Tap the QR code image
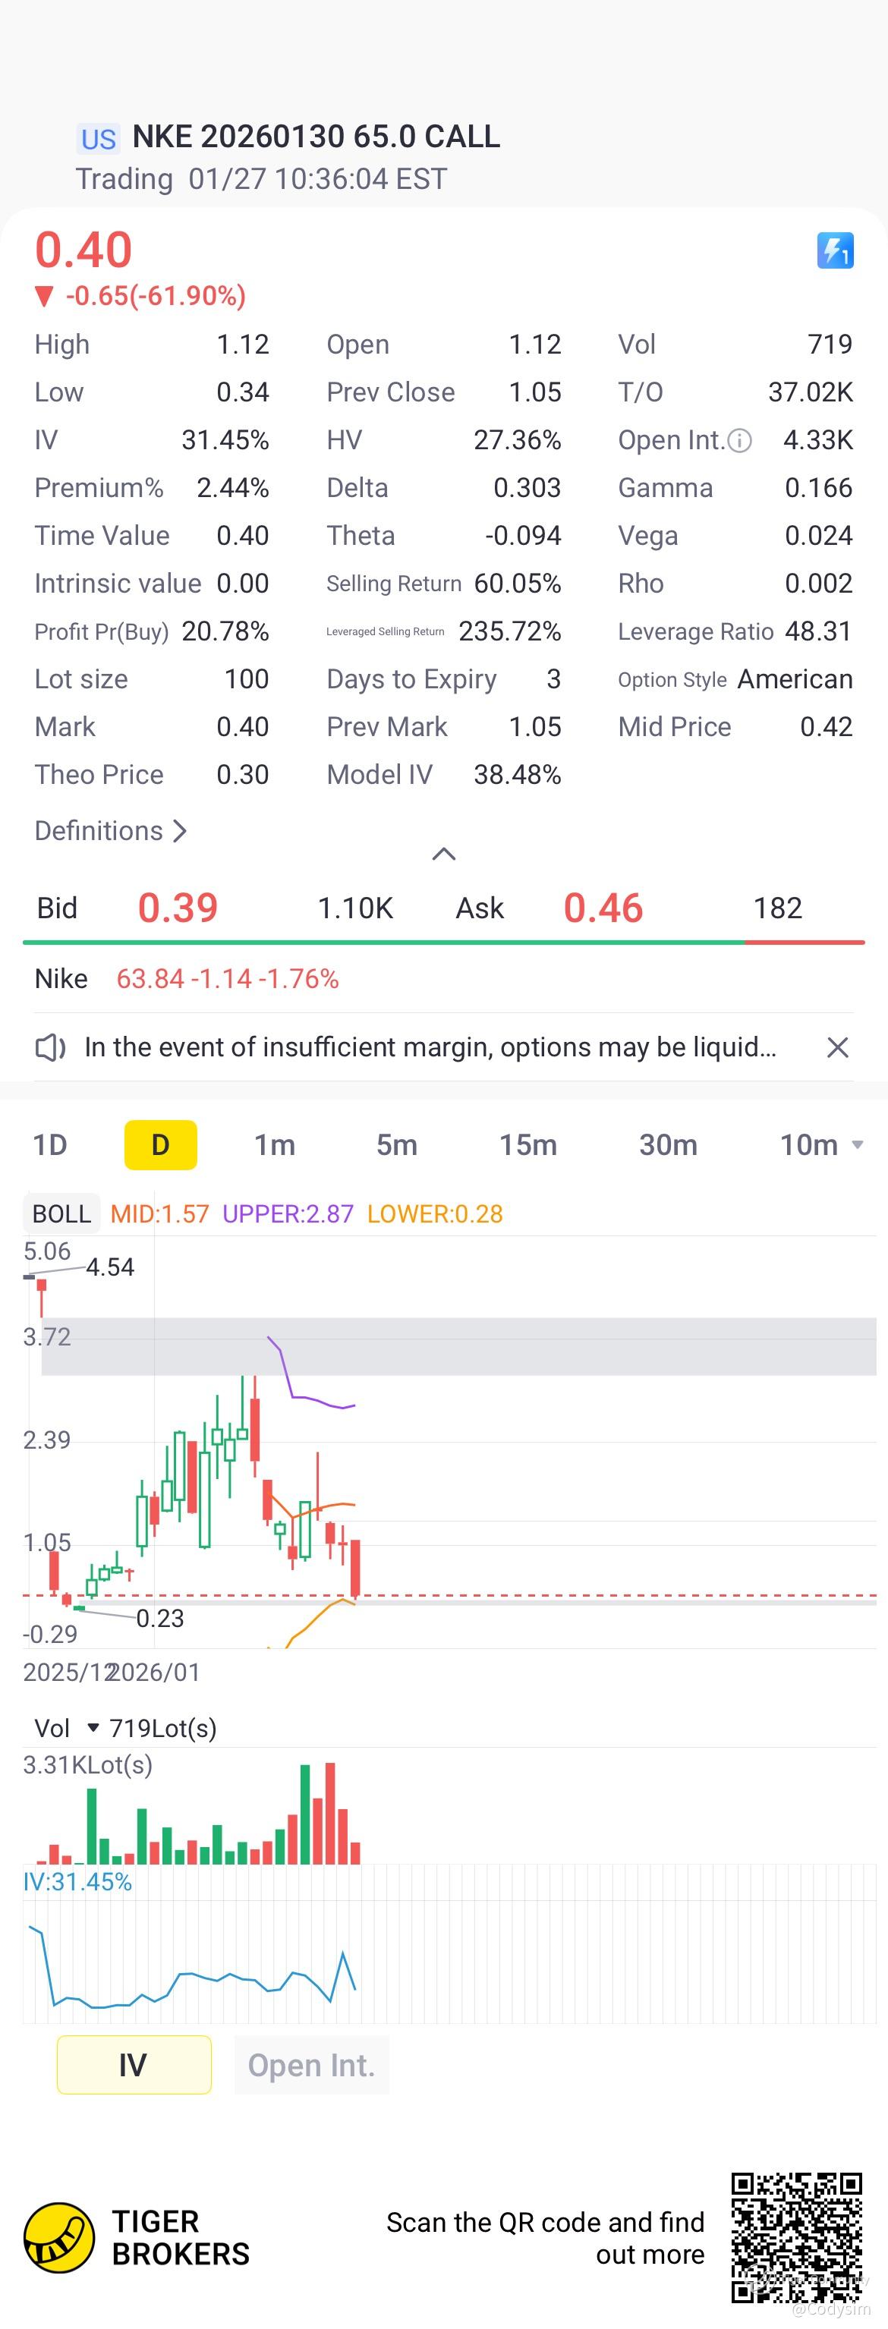The width and height of the screenshot is (888, 2329). [x=795, y=2236]
